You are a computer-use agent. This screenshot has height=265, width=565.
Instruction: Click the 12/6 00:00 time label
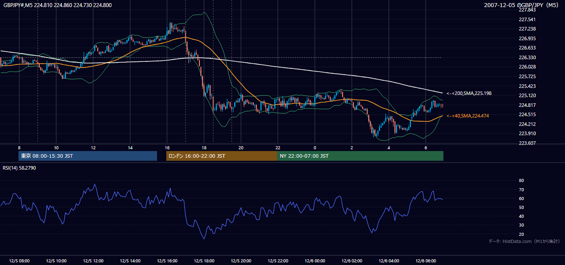coord(315,261)
